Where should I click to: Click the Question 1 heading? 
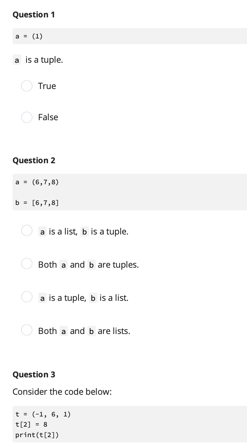(33, 15)
